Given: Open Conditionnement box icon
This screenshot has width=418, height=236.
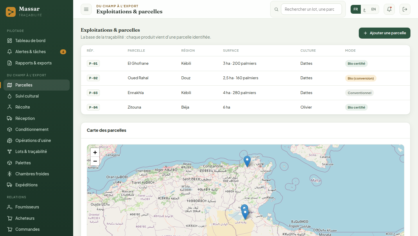Looking at the screenshot, I should [10, 129].
